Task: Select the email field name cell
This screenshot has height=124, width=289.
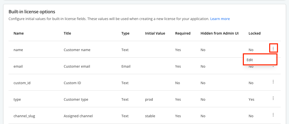Action: [x=18, y=66]
